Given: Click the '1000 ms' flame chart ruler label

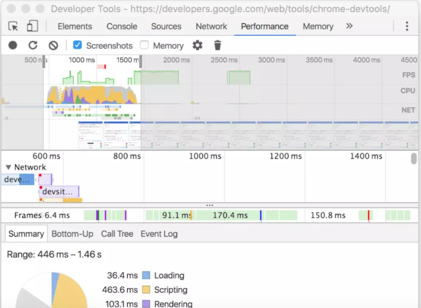Looking at the screenshot, I should (205, 156).
